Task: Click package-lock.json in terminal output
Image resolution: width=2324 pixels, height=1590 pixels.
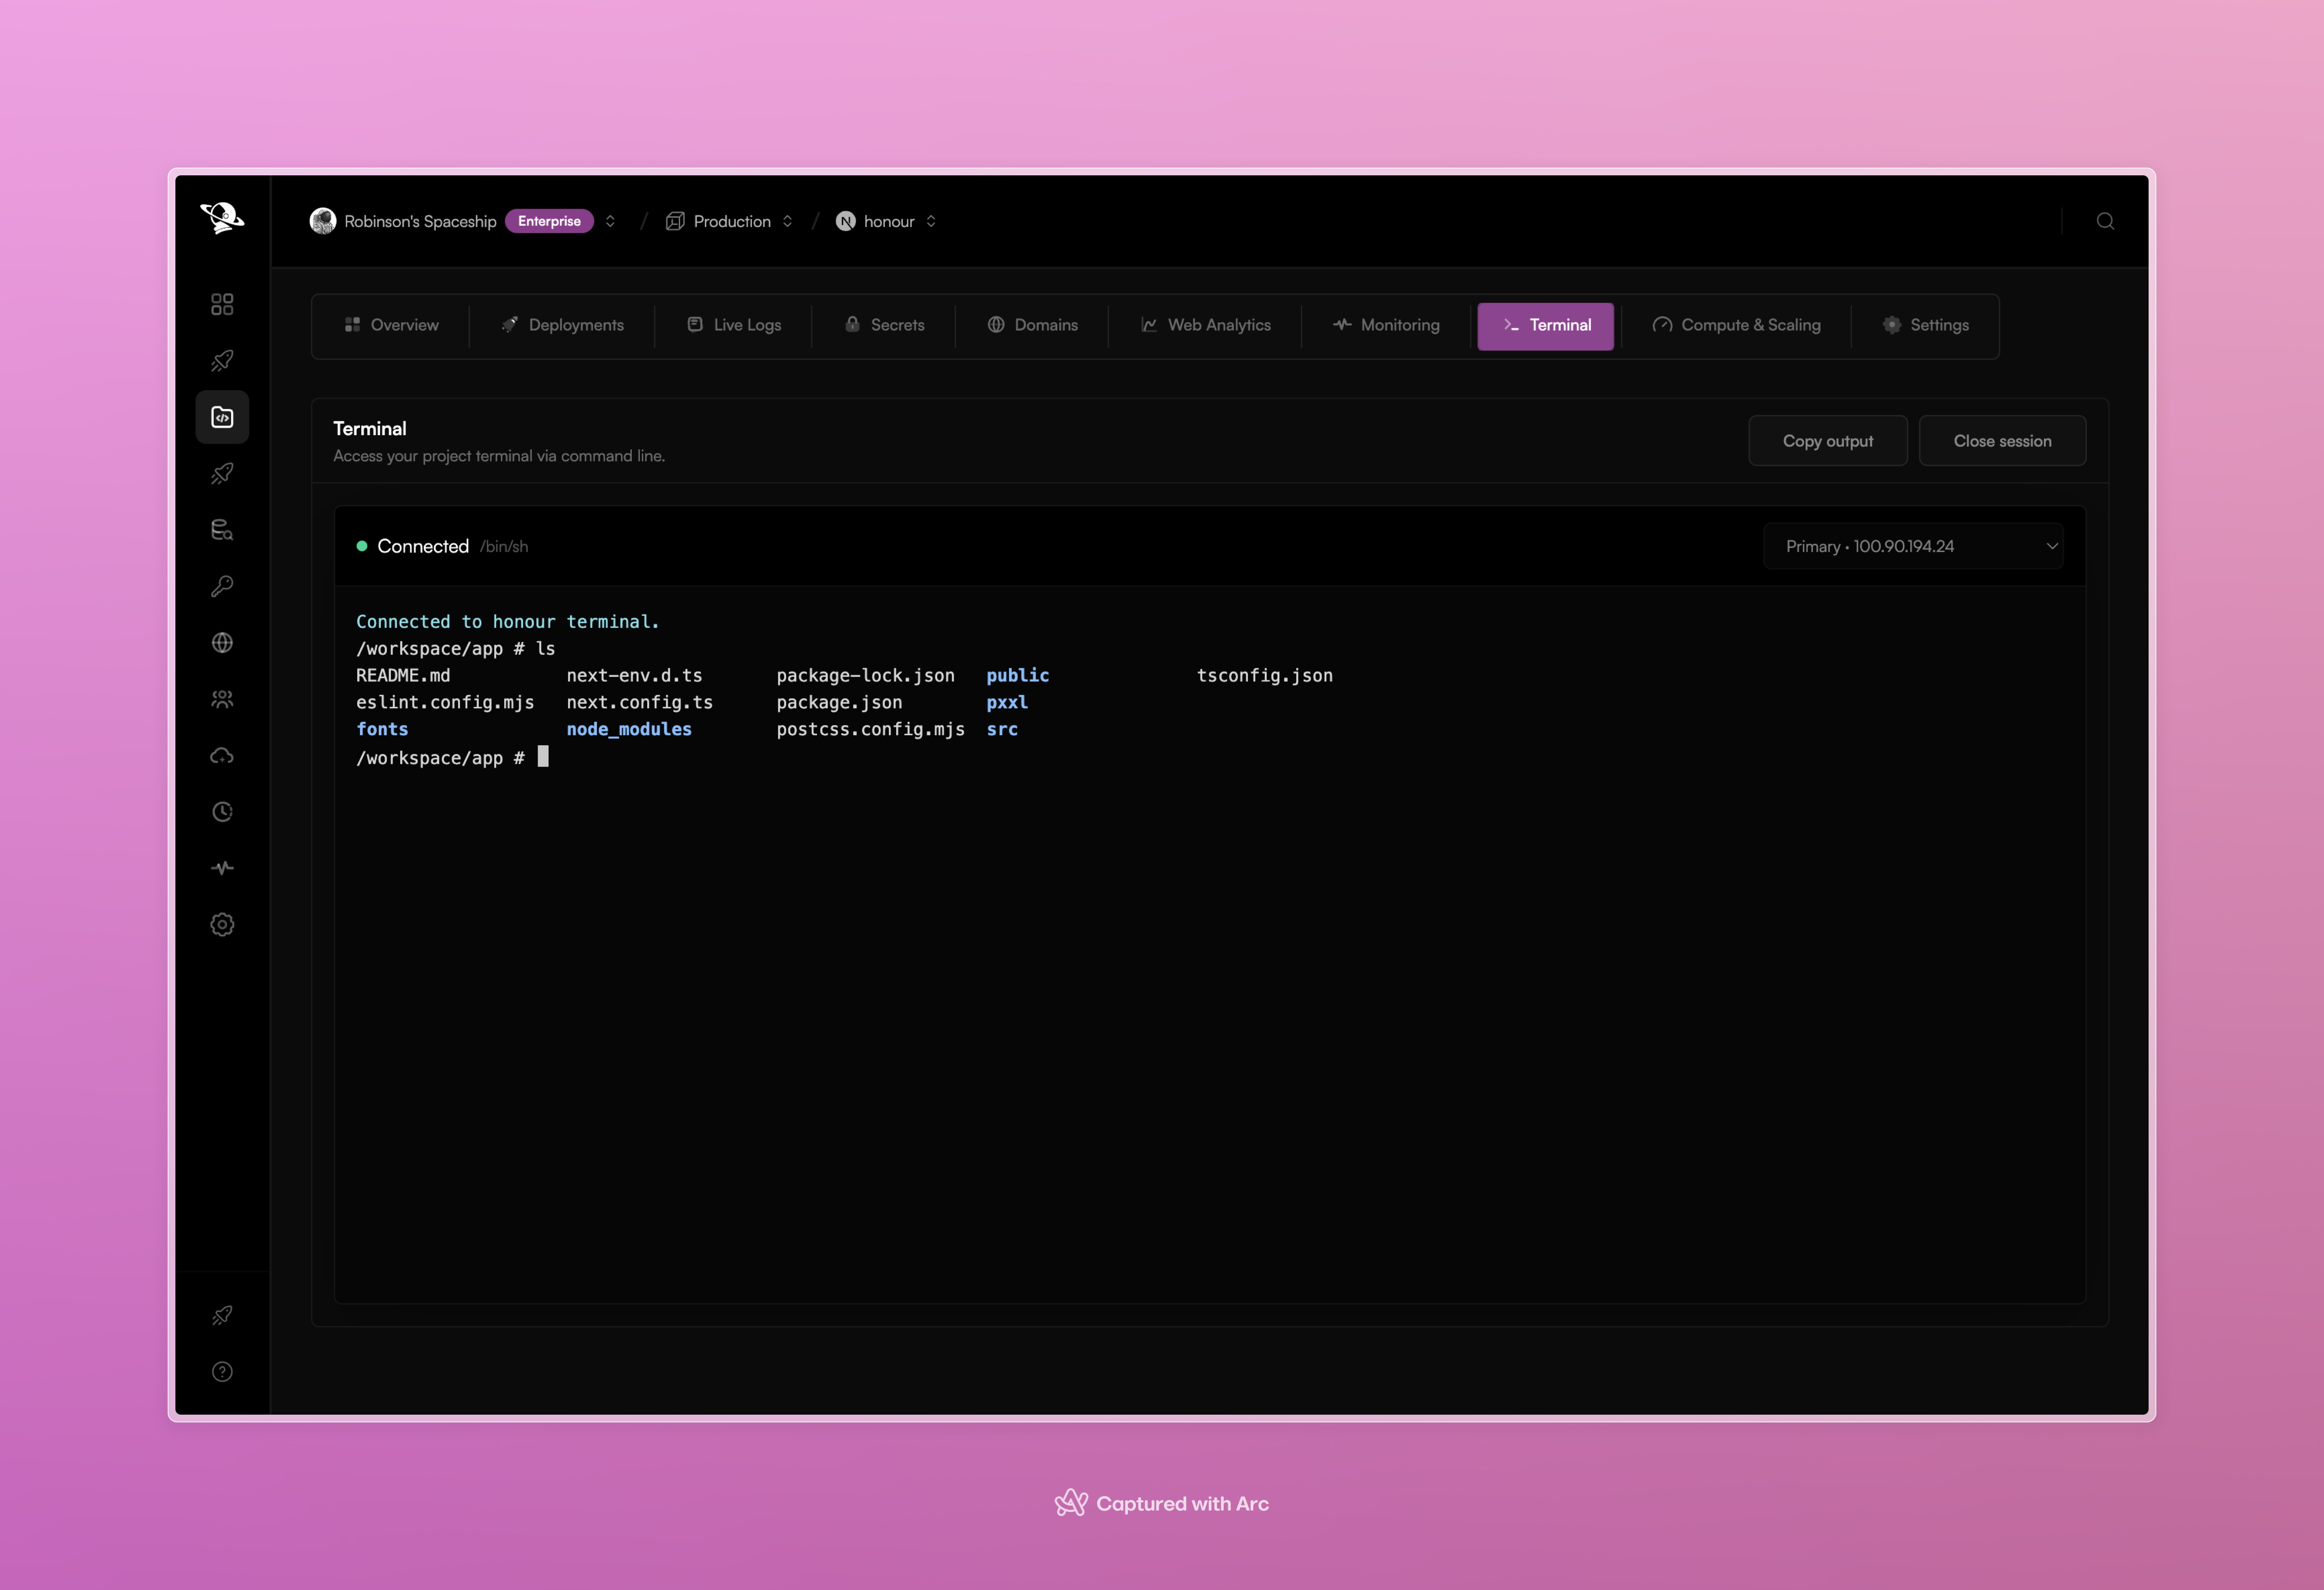Action: [865, 675]
